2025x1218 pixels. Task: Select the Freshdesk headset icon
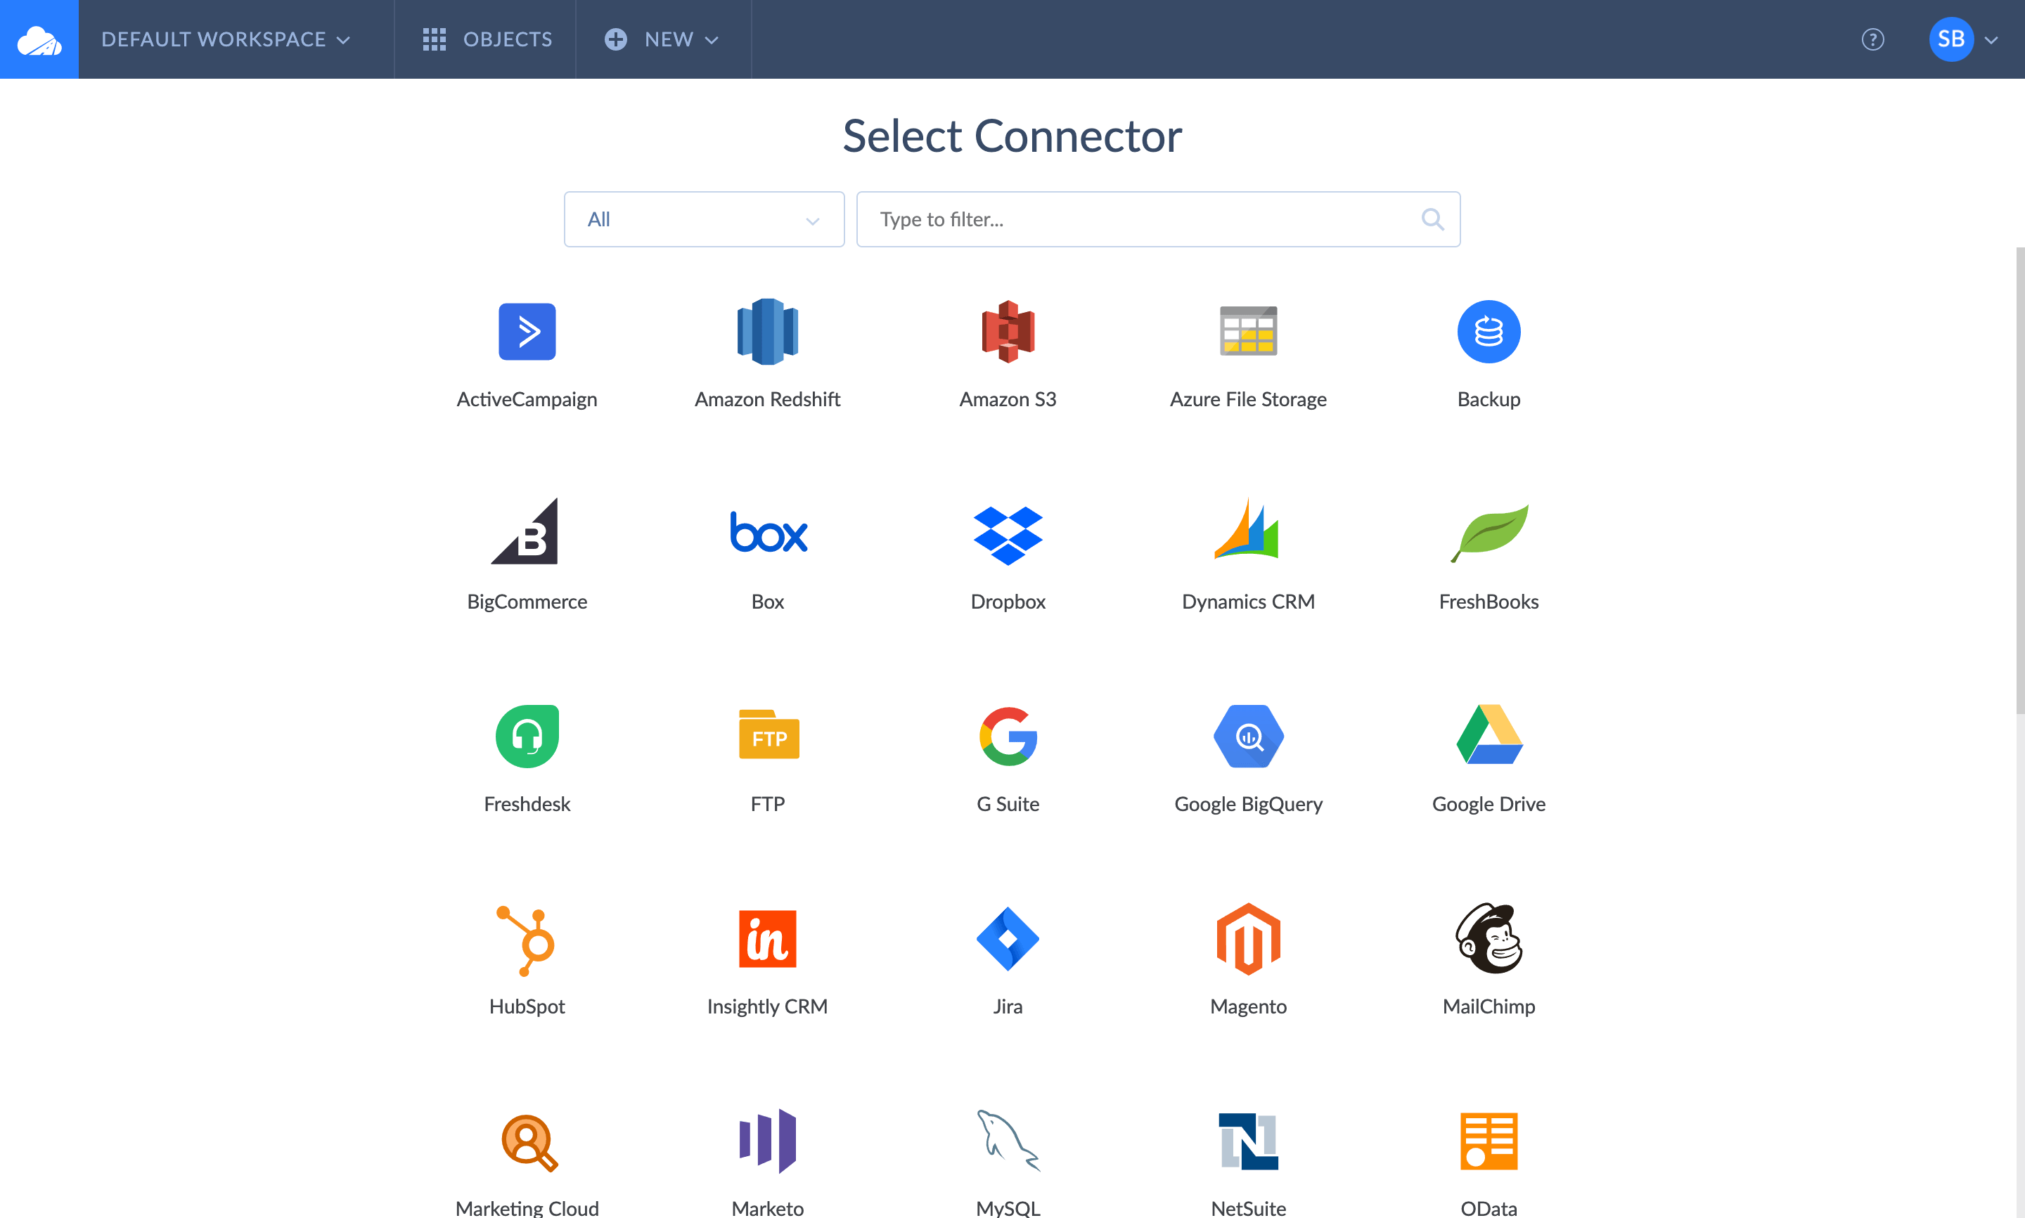click(x=527, y=737)
